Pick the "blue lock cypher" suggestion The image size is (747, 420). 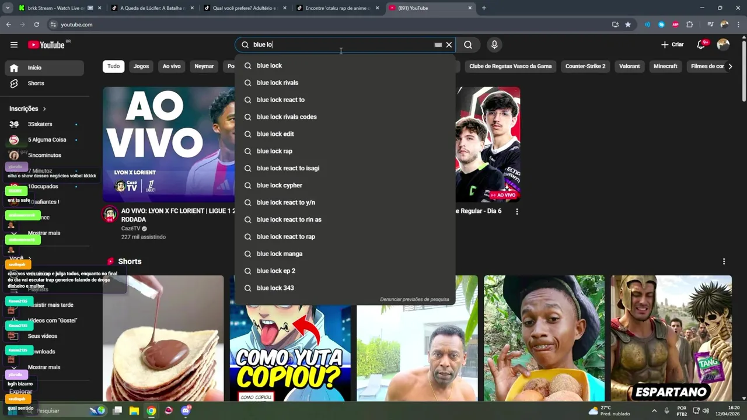tap(344, 185)
